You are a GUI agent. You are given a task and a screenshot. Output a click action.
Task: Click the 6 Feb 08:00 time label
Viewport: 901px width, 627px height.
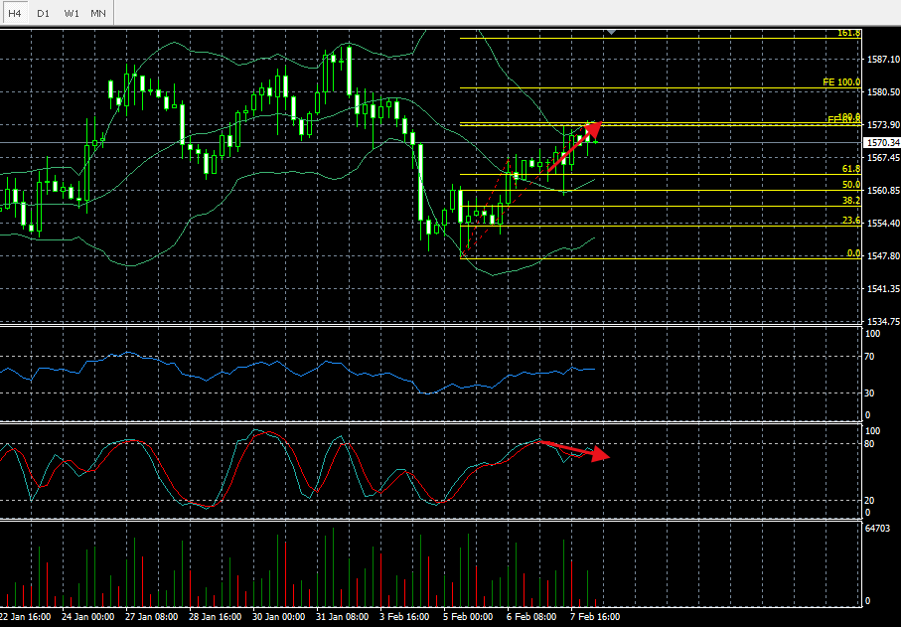(x=530, y=617)
